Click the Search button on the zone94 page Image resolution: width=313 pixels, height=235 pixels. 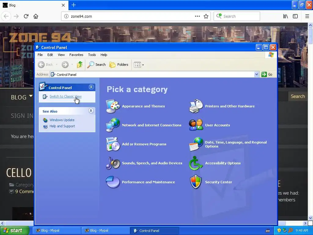click(298, 96)
